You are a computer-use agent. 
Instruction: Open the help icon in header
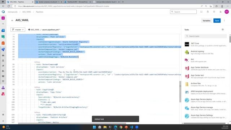click(214, 12)
